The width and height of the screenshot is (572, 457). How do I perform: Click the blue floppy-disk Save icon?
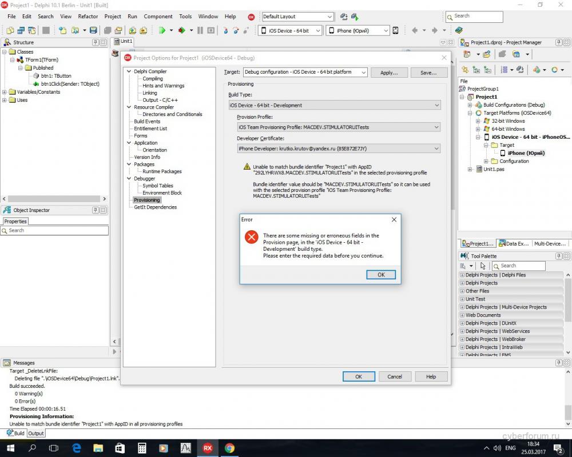[x=93, y=31]
